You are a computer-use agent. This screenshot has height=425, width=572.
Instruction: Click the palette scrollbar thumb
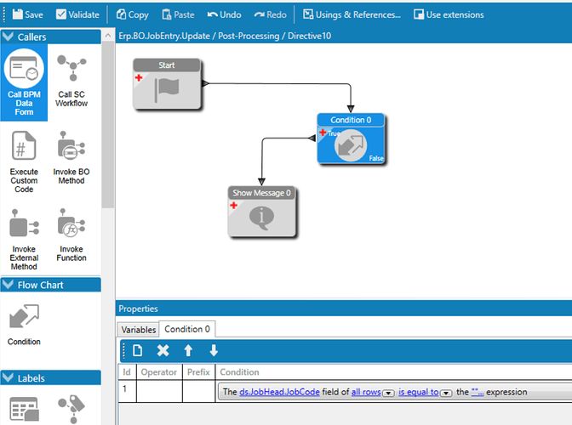(x=107, y=124)
